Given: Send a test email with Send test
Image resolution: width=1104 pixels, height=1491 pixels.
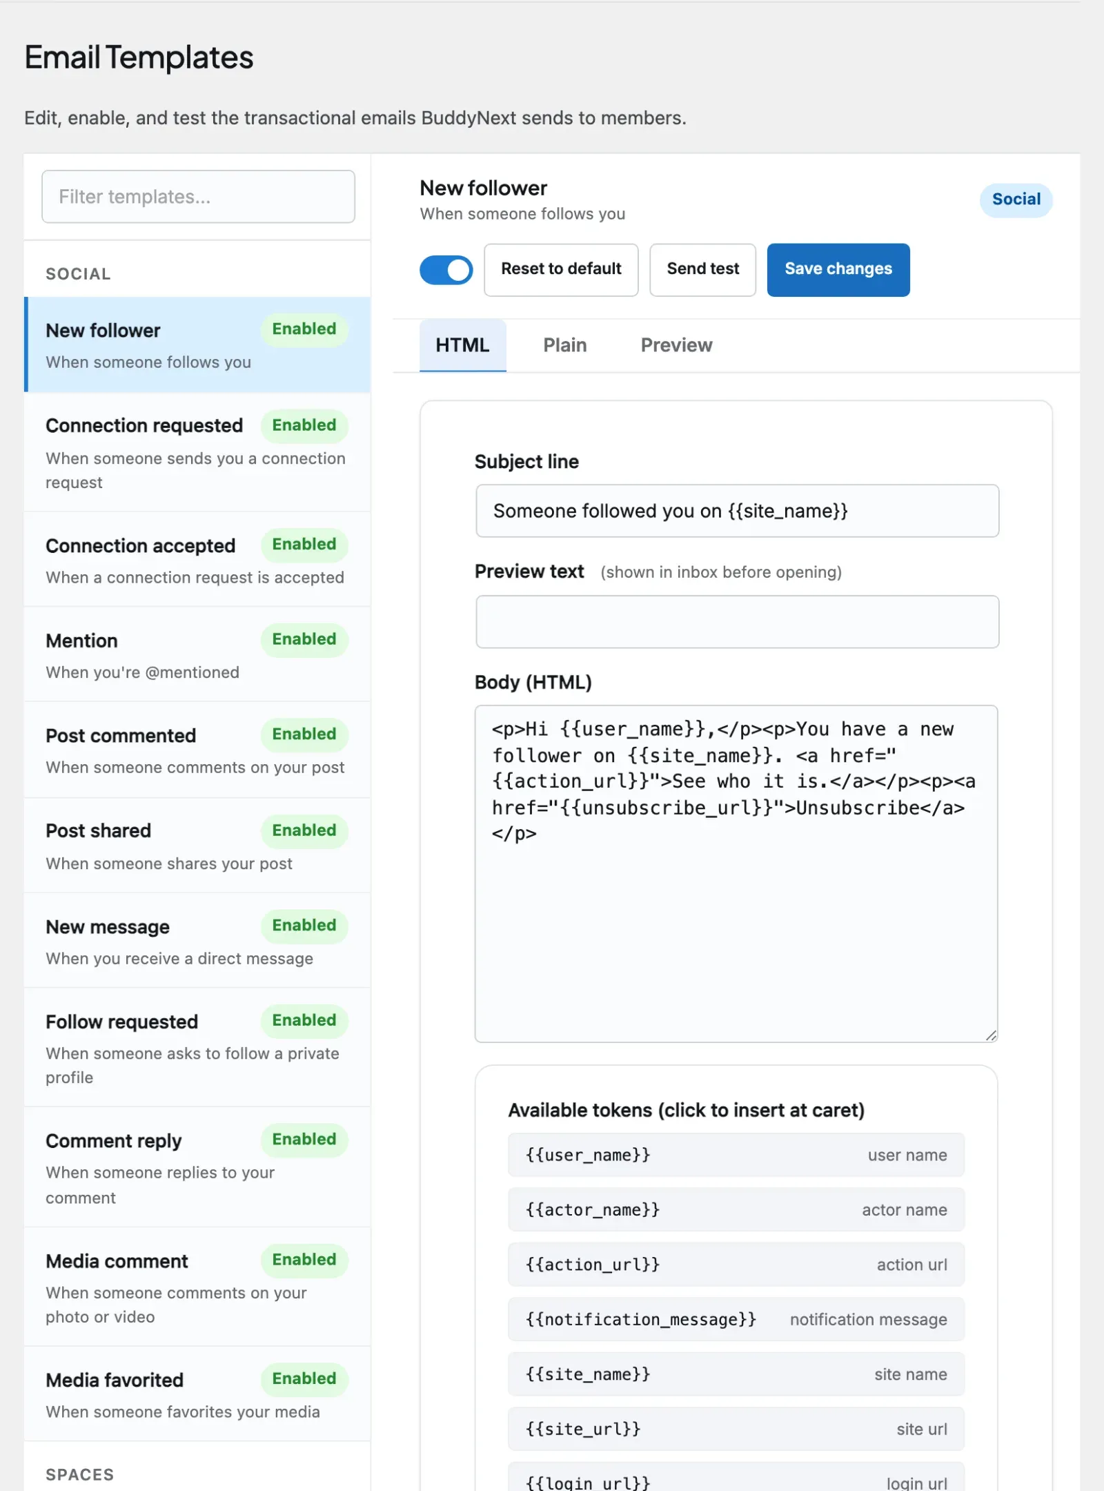Looking at the screenshot, I should click(x=702, y=270).
